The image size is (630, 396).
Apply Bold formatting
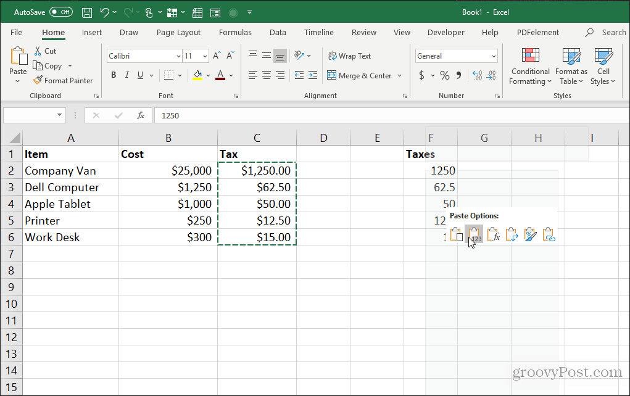(114, 75)
